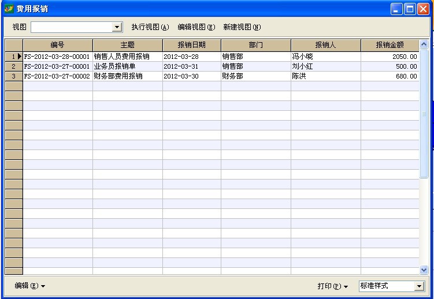Click the 陈洪 cell in row 3

[325, 76]
